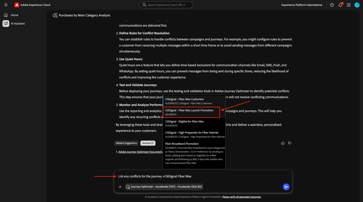Viewport: 363px width, 202px height.
Task: Focus the Search Experience Cloud field
Action: pos(166,5)
